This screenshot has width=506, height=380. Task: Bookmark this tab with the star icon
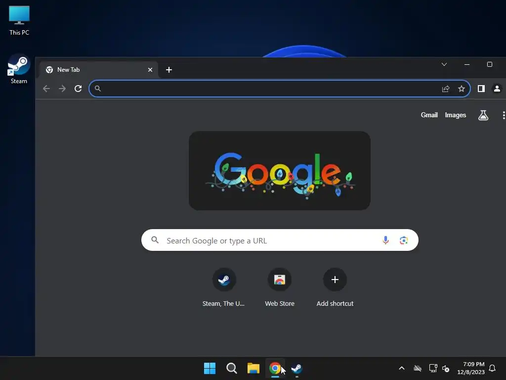click(x=462, y=89)
